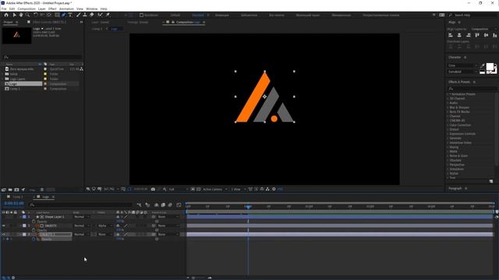Screen dimensions: 499x280
Task: Toggle visibility of the third timeline layer
Action: click(3, 234)
